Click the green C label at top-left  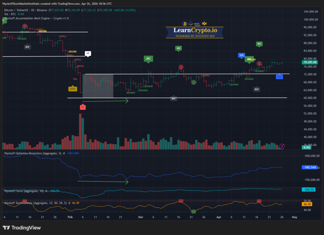coord(4,20)
